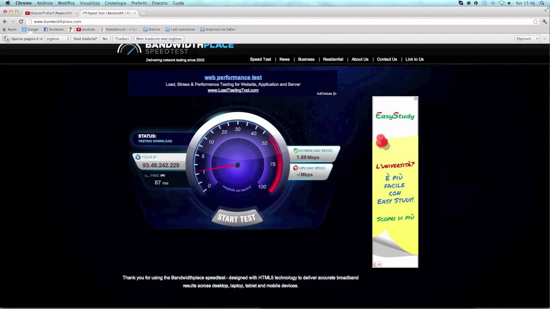This screenshot has height=309, width=550.
Task: Click the EasyStudy advertisement banner
Action: (x=395, y=182)
